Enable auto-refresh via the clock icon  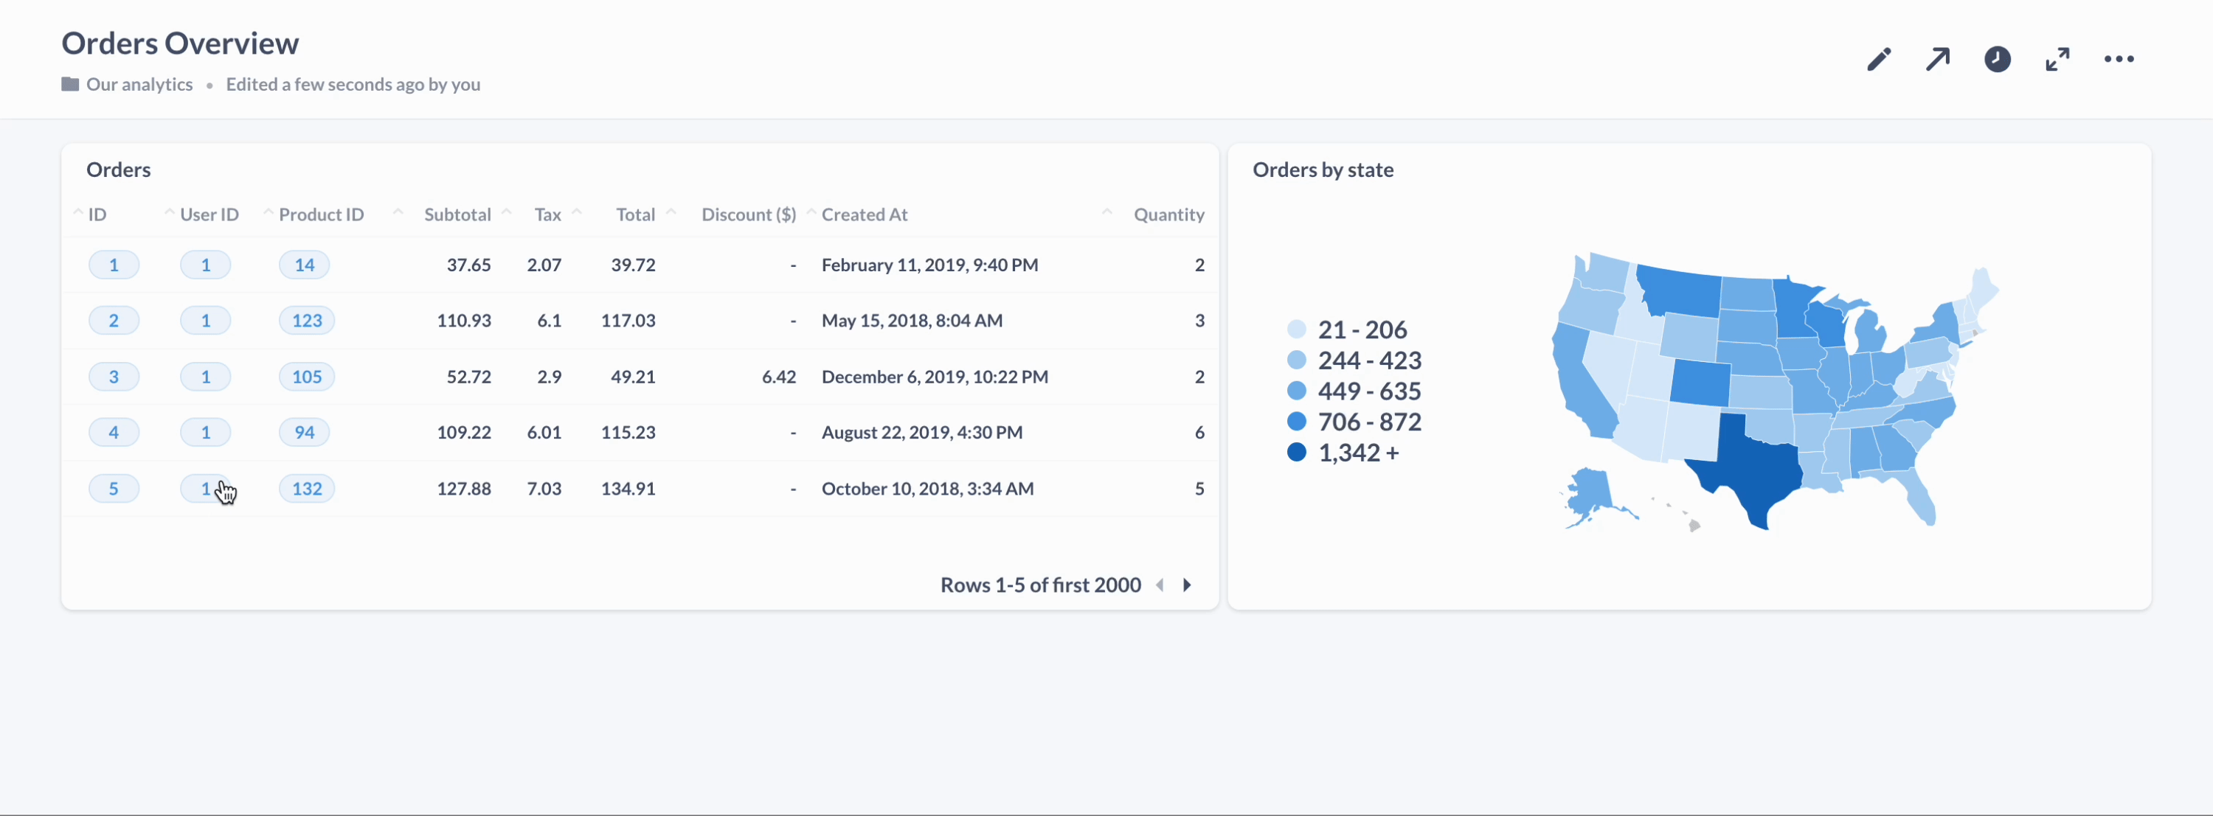coord(1998,58)
